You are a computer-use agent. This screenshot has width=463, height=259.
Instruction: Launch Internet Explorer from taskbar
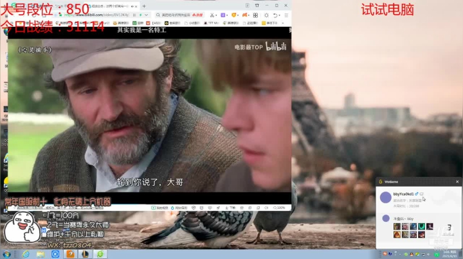tap(25, 254)
